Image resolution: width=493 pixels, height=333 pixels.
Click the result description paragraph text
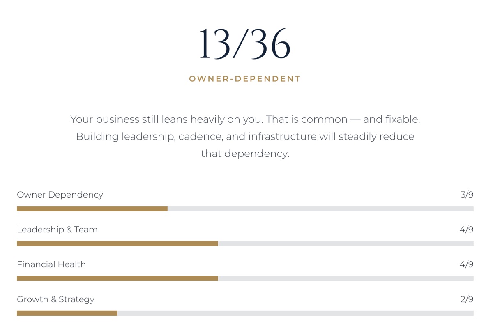245,136
